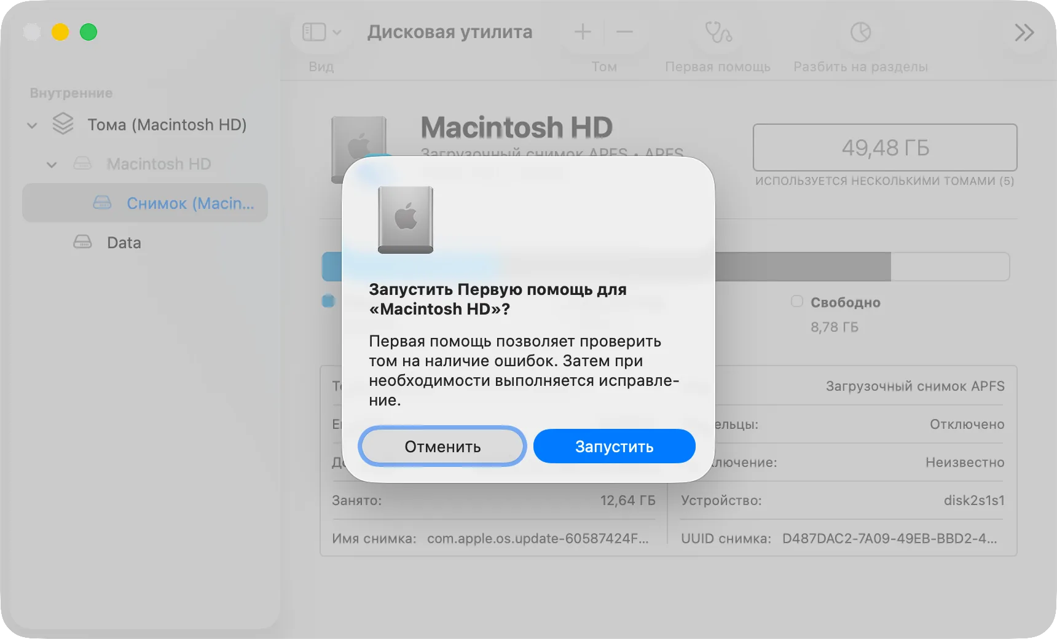Screen dimensions: 1057x639
Task: Collapse the Тома (Macintosh HD) tree row
Action: [x=33, y=125]
